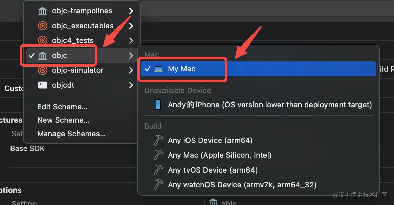Select the checked My Mac destination
Viewport: 394px width, 205px height.
[181, 69]
